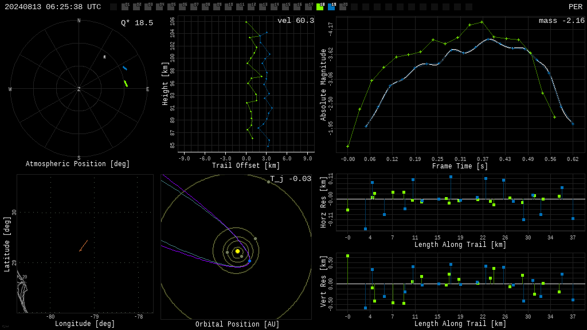Click the station 10 indicator box
Screen dimensions: 587x330
coord(228,7)
